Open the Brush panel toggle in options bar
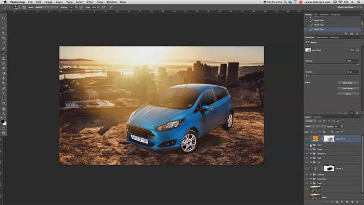Image resolution: width=364 pixels, height=205 pixels. pyautogui.click(x=24, y=7)
